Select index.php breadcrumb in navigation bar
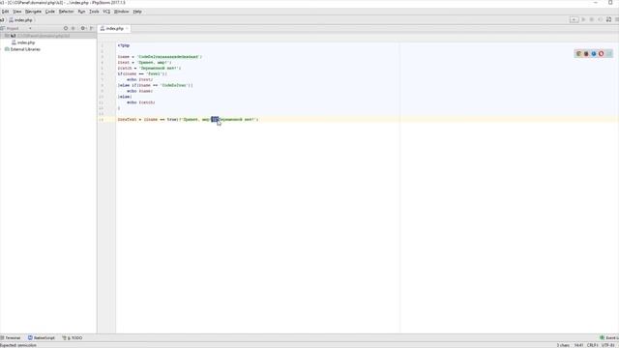 (x=21, y=20)
